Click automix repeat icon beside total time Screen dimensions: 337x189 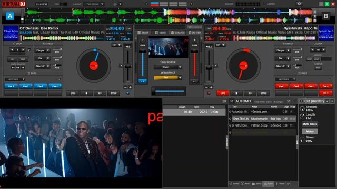point(289,101)
